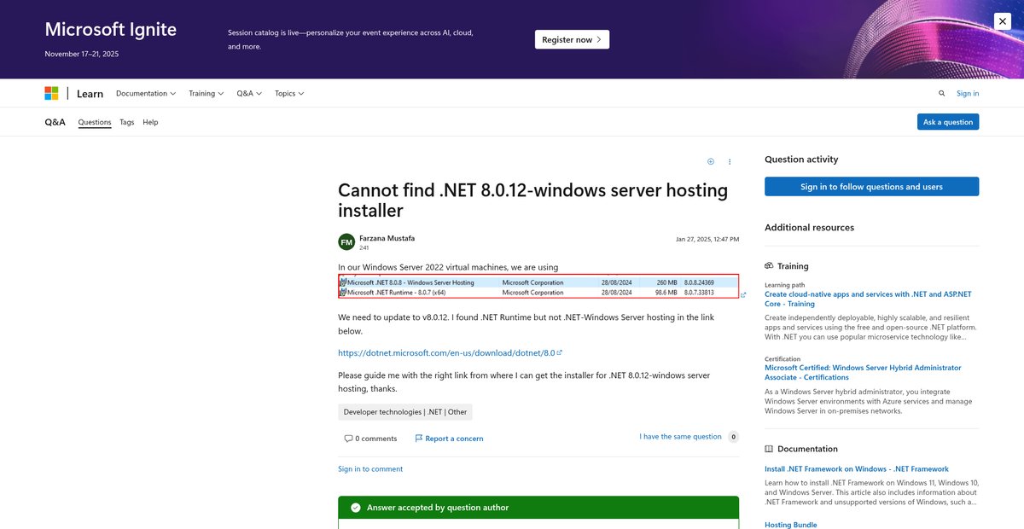Open Windows Server Hybrid Administrator certification link
Viewport: 1024px width, 529px height.
[x=863, y=372]
